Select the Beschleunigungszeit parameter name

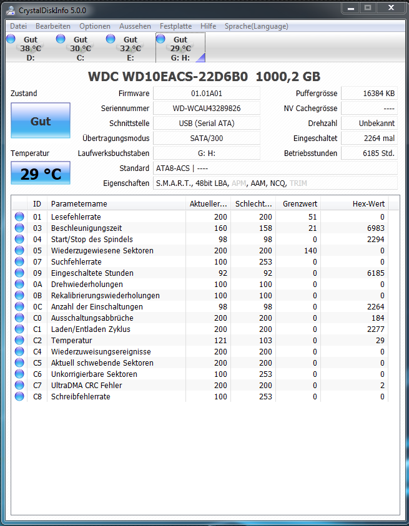point(86,228)
